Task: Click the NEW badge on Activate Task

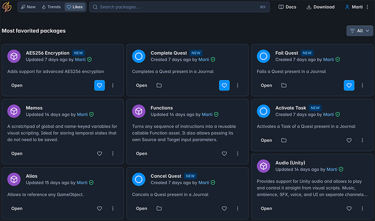Action: [315, 108]
